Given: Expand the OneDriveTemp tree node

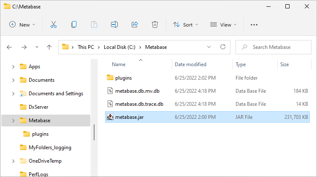Looking at the screenshot, I should [14, 161].
